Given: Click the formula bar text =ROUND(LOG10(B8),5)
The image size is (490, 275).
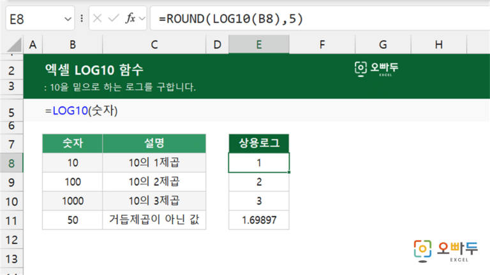Looking at the screenshot, I should click(x=231, y=18).
